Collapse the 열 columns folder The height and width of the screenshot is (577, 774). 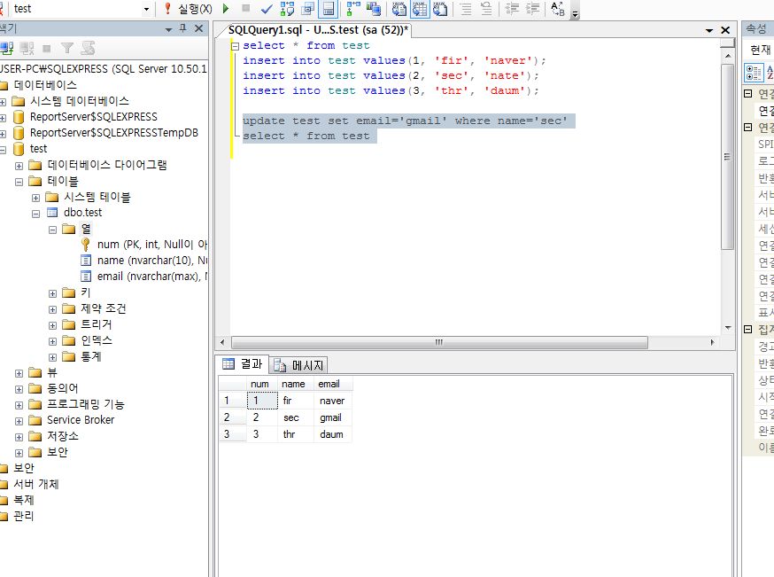[52, 230]
